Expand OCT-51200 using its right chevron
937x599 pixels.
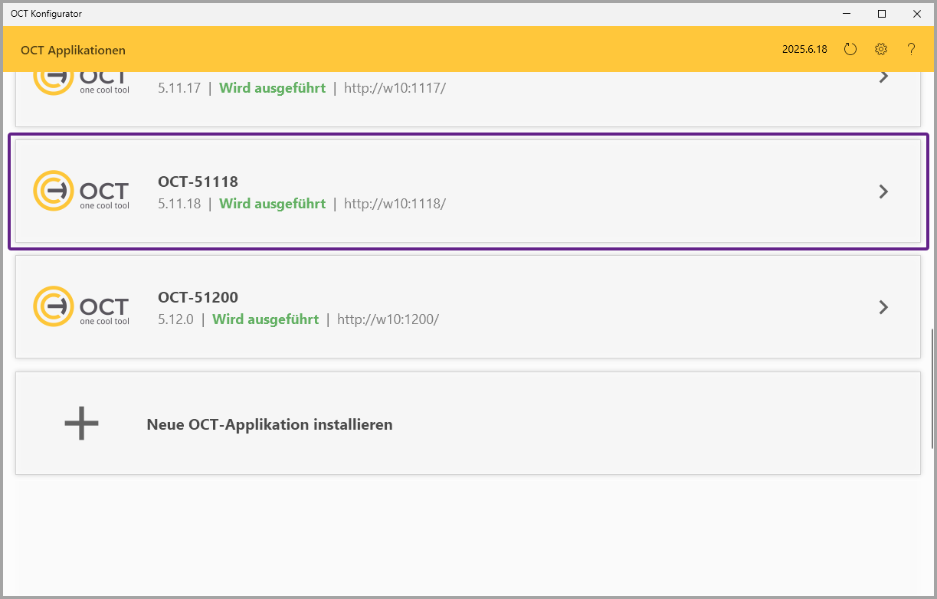(x=883, y=307)
